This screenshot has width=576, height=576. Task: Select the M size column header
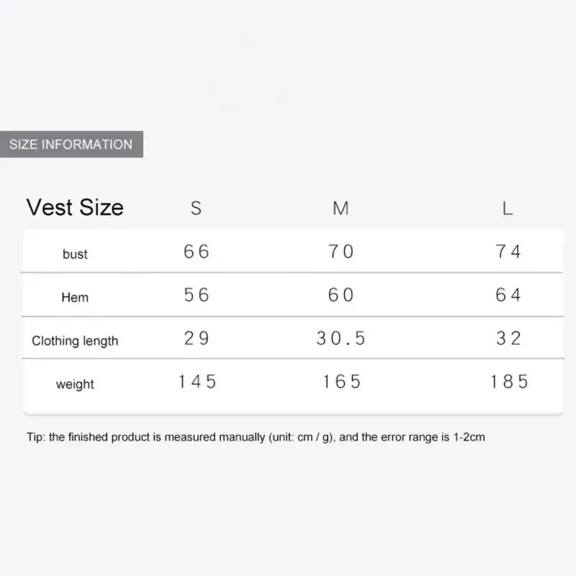click(x=341, y=208)
